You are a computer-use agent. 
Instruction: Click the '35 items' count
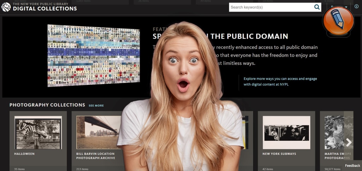pyautogui.click(x=19, y=169)
